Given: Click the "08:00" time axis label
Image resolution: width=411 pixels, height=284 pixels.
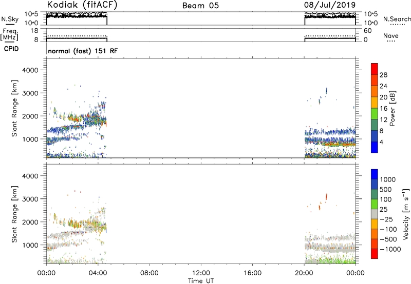Looking at the screenshot, I should pos(150,273).
